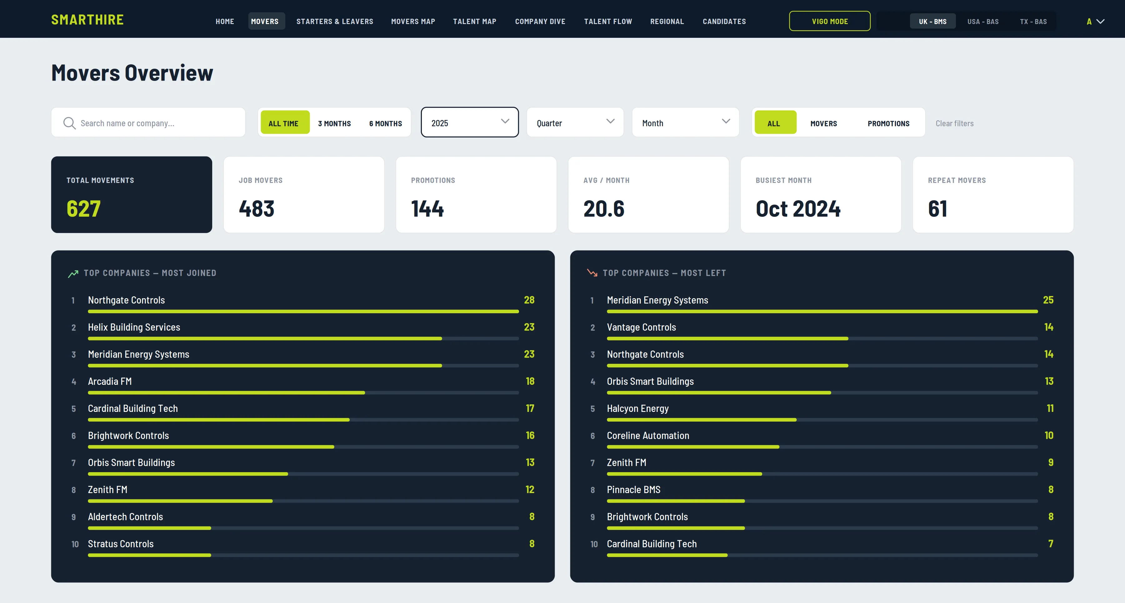Click the Meridian Energy Systems left progress bar
This screenshot has height=603, width=1125.
[822, 312]
